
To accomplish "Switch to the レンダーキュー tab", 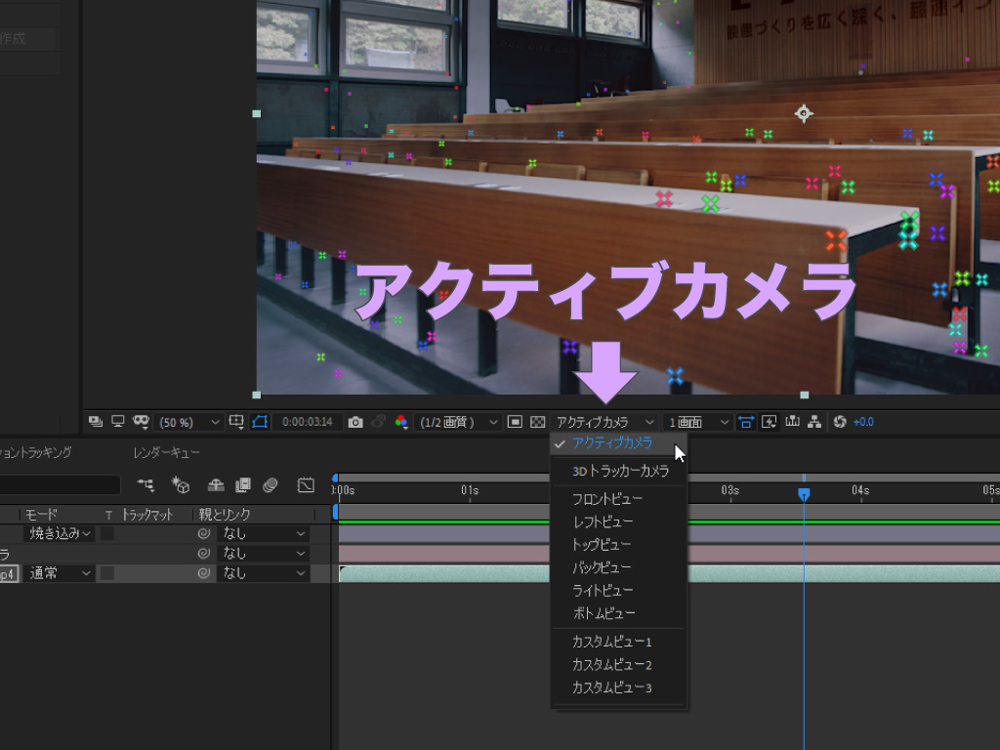I will (x=167, y=453).
